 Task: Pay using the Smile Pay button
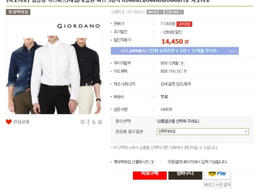[217, 175]
